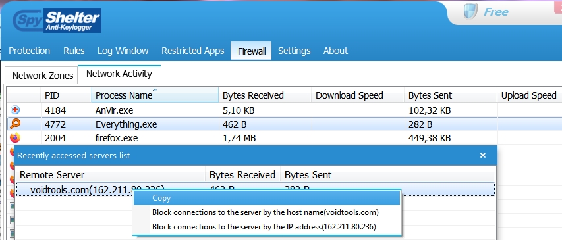Go to the Settings tab

point(295,51)
